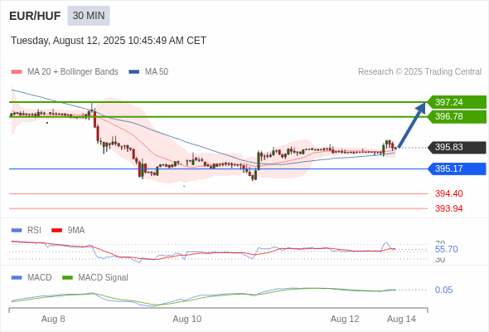Click the RSI legend label
Image resolution: width=489 pixels, height=332 pixels.
(x=34, y=230)
